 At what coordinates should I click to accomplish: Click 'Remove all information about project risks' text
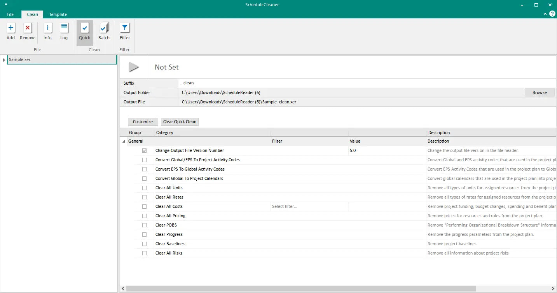click(x=468, y=253)
